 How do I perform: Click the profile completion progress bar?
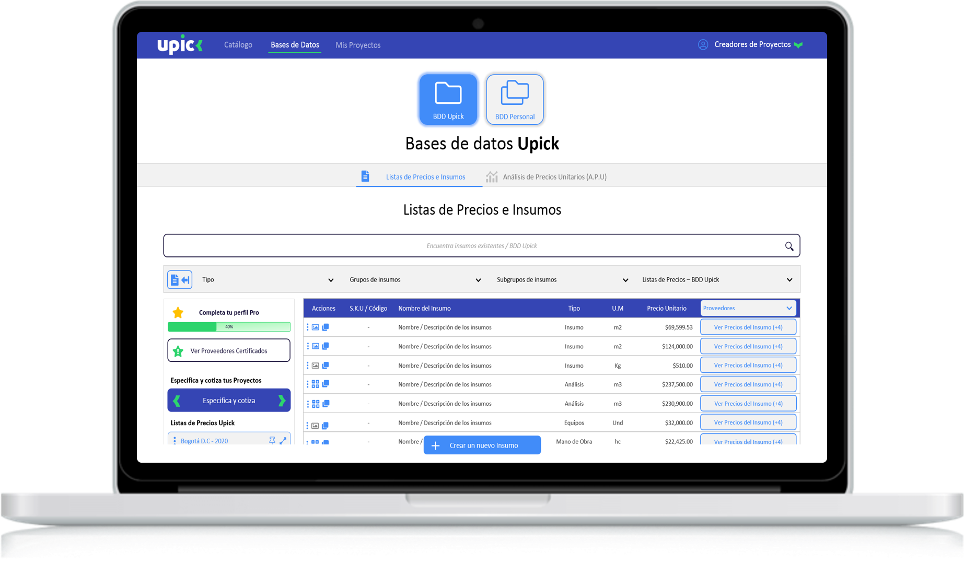(x=229, y=327)
